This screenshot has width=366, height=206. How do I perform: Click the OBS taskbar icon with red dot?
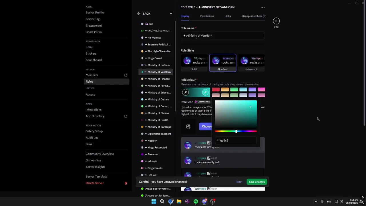[x=212, y=201]
